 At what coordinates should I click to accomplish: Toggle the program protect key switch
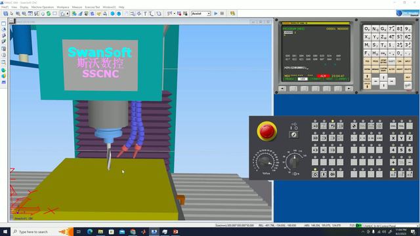294,134
